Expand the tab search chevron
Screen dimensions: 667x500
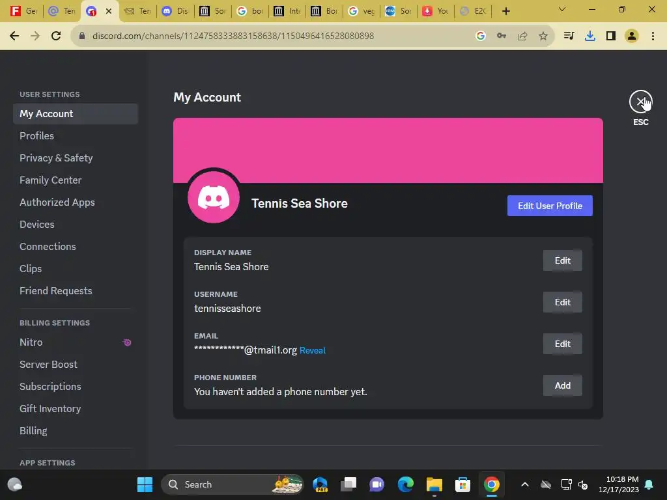coord(562,9)
